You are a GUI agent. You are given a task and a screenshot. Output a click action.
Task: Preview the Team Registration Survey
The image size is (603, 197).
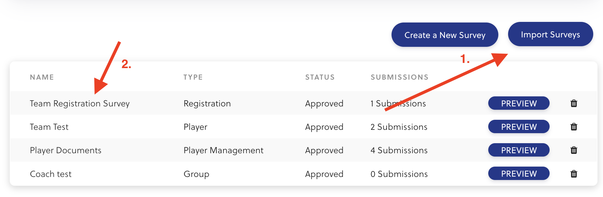click(518, 103)
